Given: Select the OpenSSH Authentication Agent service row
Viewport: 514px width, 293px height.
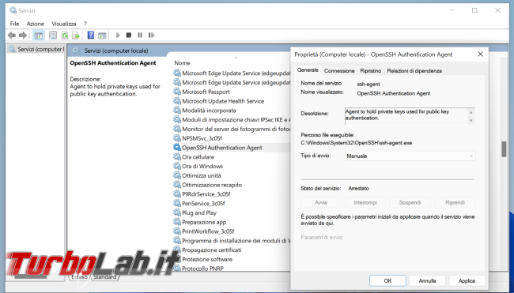Looking at the screenshot, I should pos(231,148).
